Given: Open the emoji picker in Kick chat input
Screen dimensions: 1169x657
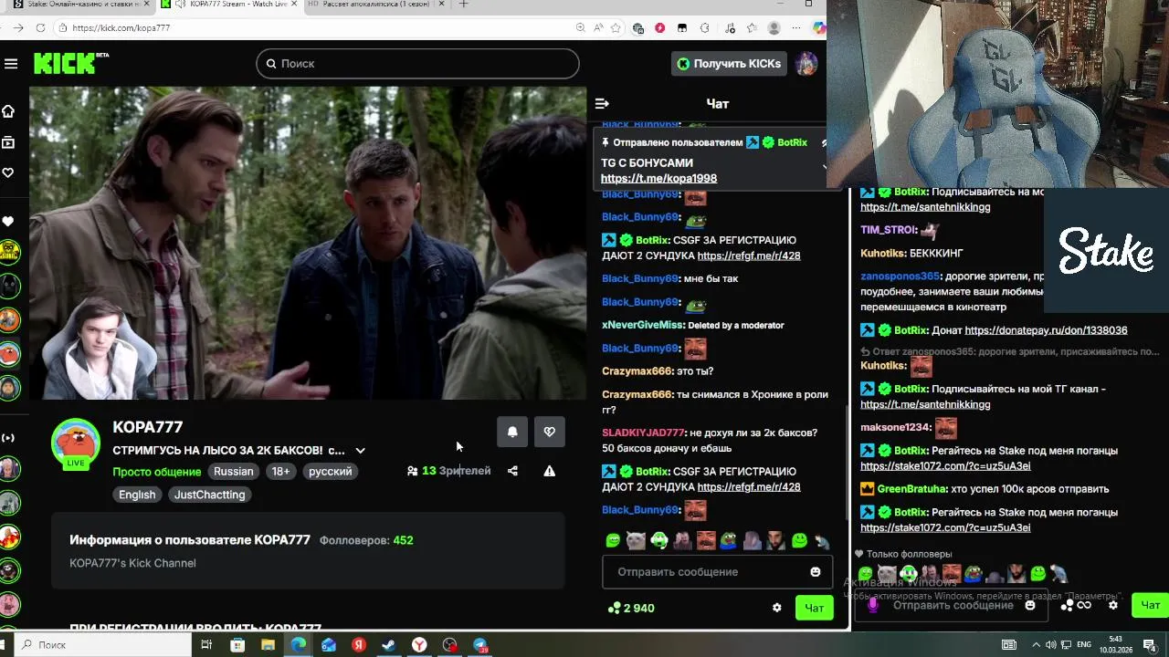Looking at the screenshot, I should point(816,572).
